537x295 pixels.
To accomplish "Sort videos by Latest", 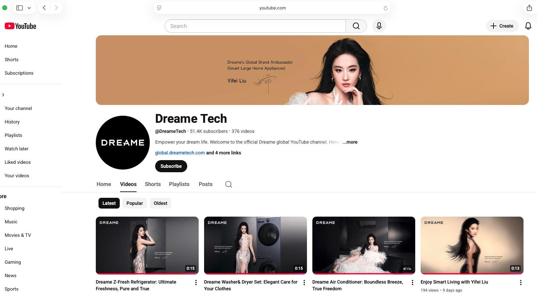I will [x=109, y=203].
